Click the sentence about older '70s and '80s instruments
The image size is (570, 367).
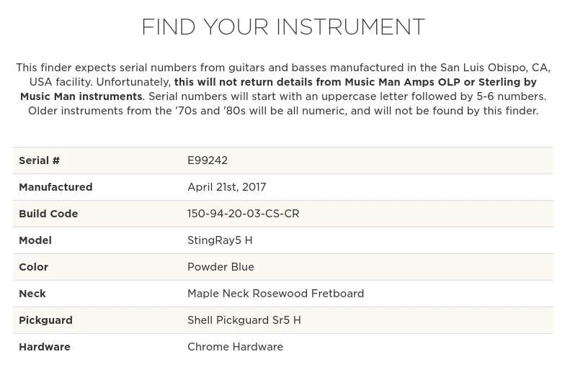pos(282,111)
